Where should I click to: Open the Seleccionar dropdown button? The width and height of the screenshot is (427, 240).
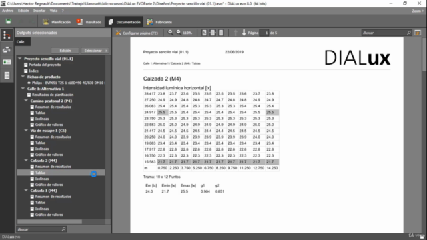point(95,51)
